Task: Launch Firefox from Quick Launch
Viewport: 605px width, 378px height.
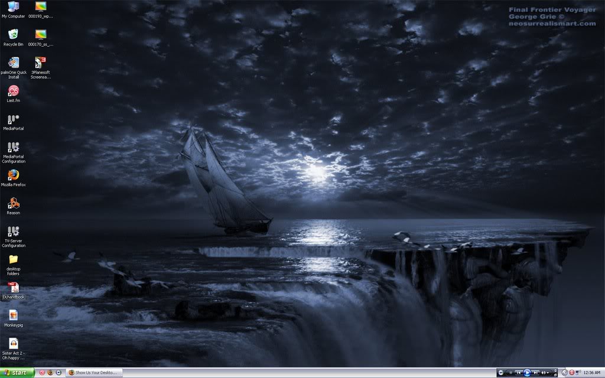Action: 50,373
